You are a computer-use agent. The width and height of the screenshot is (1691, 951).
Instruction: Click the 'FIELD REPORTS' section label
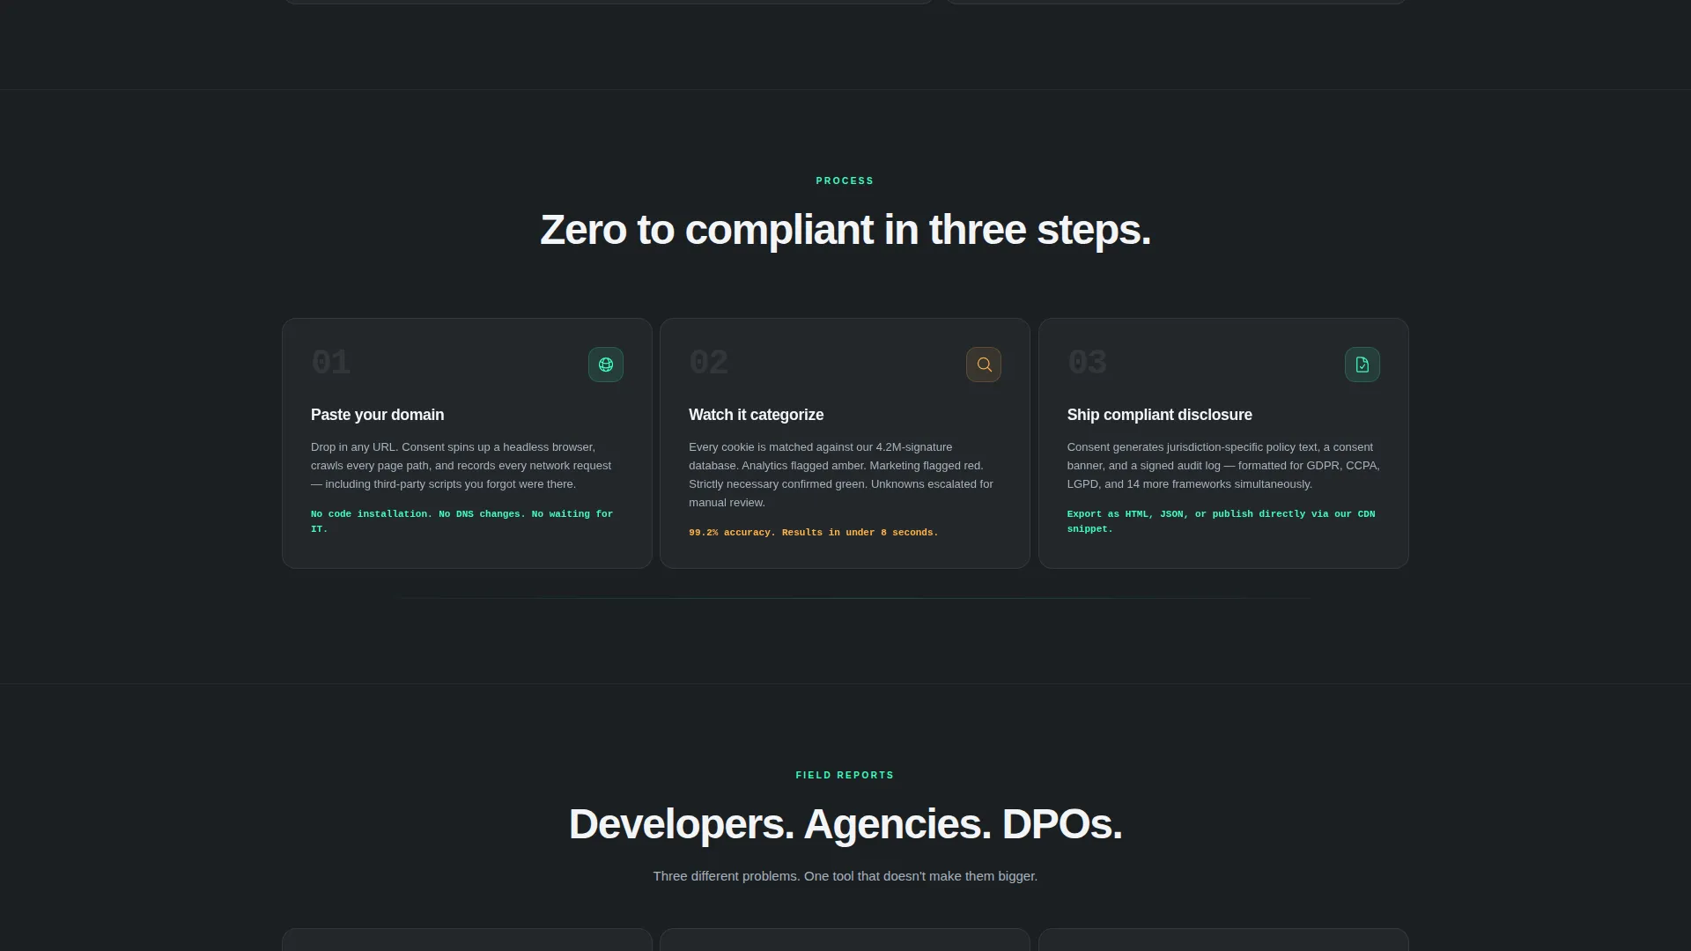(845, 775)
